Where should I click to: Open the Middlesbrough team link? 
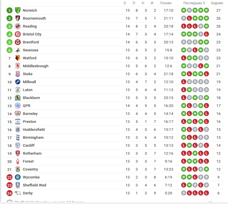(35, 66)
